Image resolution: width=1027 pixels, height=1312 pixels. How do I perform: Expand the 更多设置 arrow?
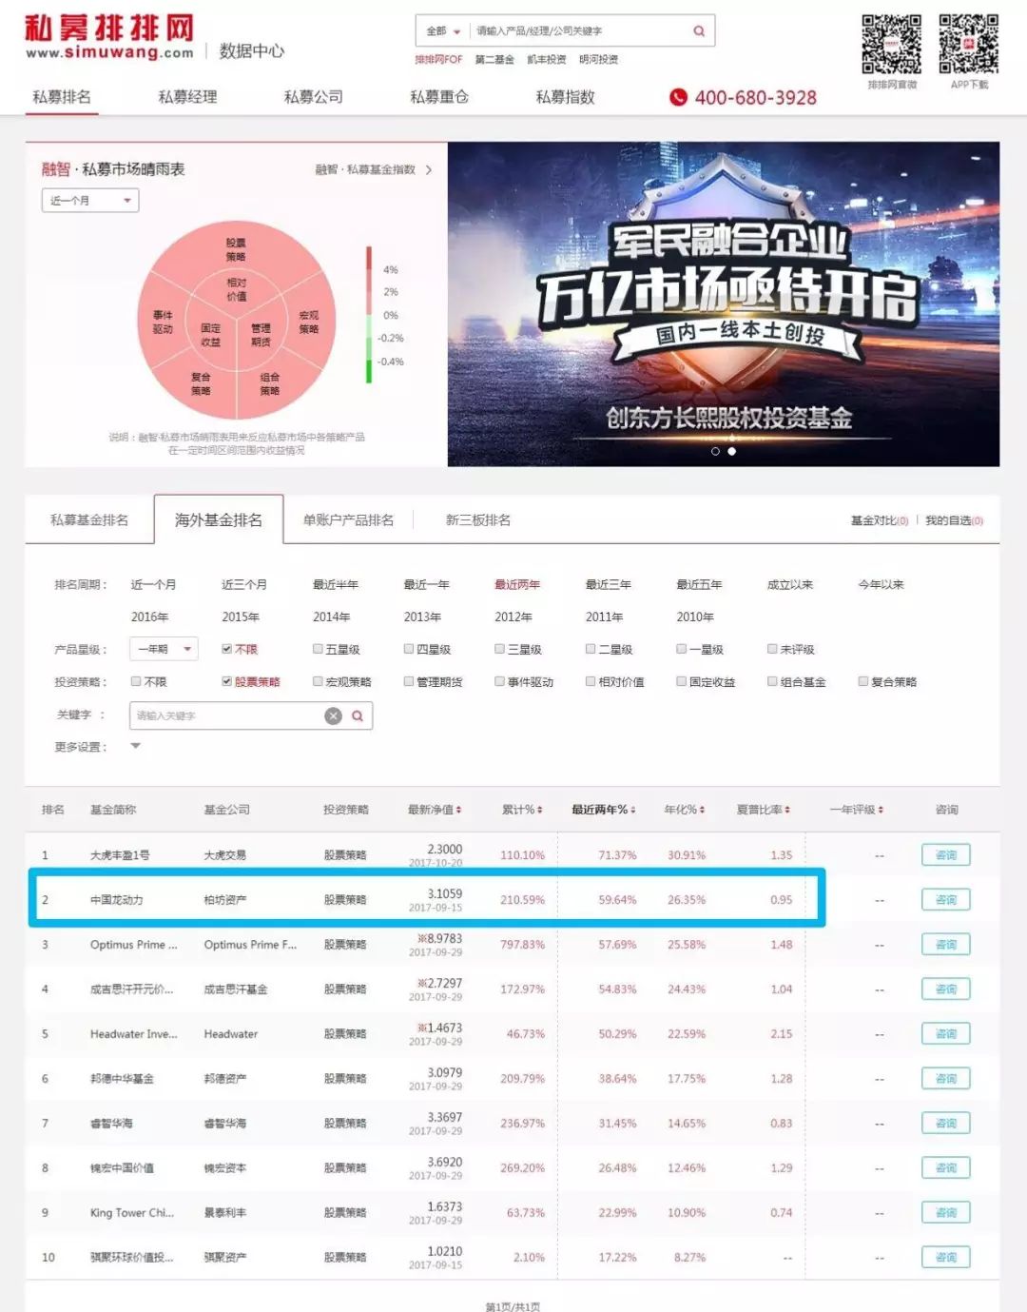(135, 746)
